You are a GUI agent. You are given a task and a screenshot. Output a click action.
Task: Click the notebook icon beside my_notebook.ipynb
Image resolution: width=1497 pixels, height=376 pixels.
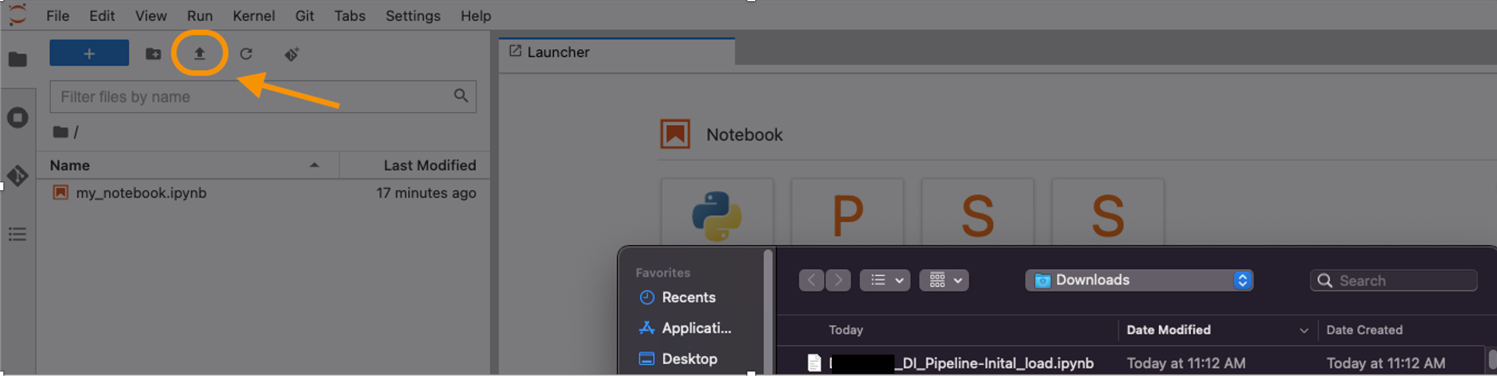coord(60,193)
